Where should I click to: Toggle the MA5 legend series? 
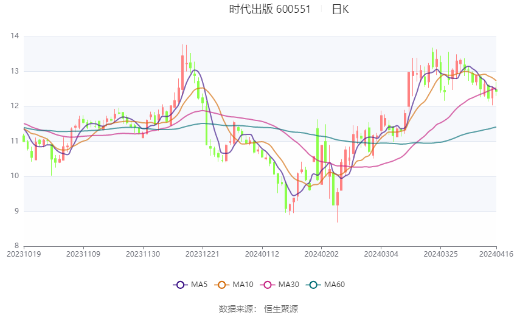(x=190, y=285)
